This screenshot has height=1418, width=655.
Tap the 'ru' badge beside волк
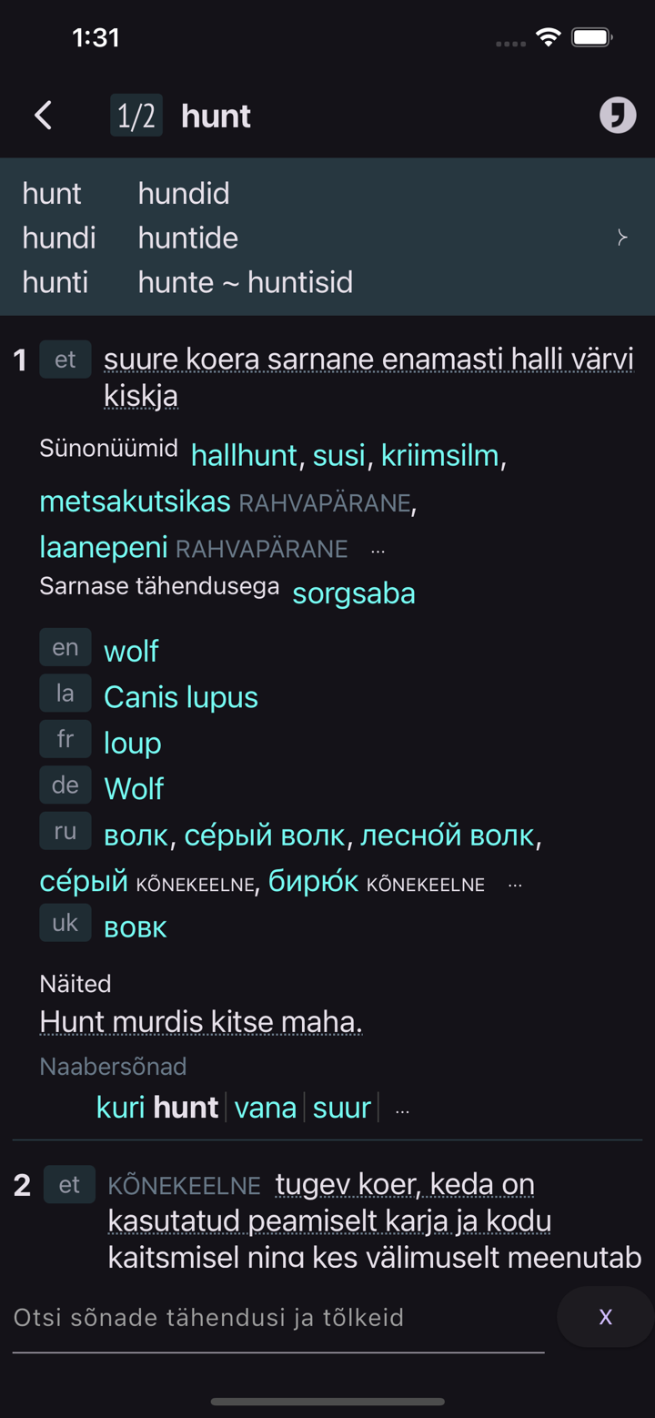point(65,831)
